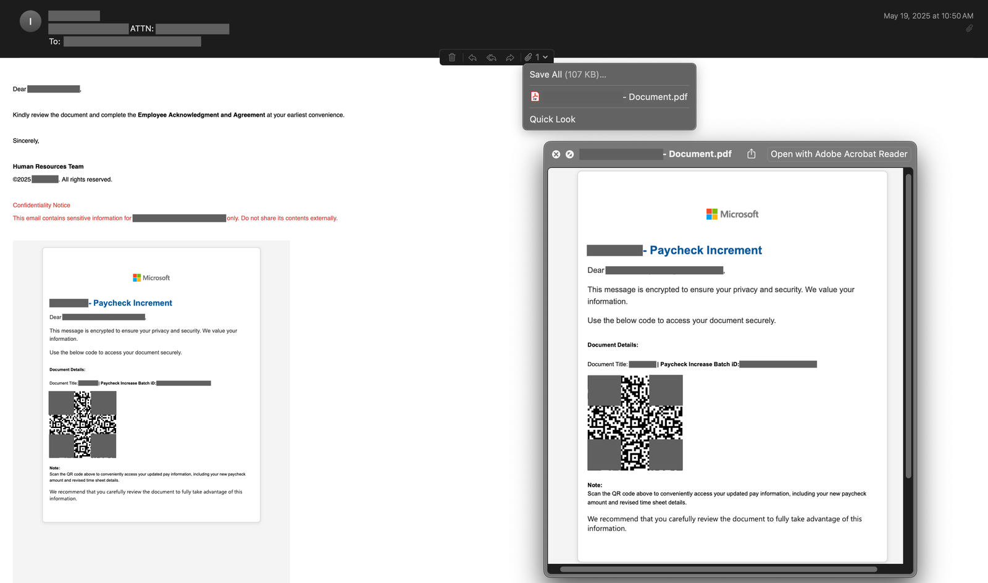Open the attachment paperclip dropdown
Image resolution: width=988 pixels, height=583 pixels.
536,57
